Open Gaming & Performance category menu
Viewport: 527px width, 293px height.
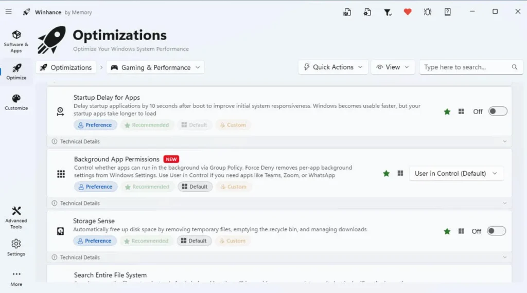pyautogui.click(x=155, y=67)
